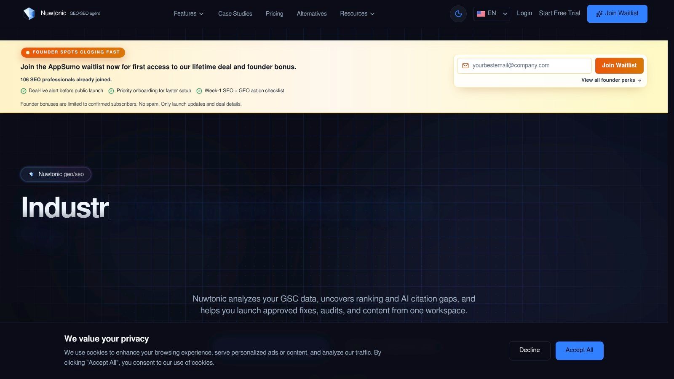The width and height of the screenshot is (674, 379).
Task: Click the orange dot in the Founder Spots badge
Action: point(28,53)
